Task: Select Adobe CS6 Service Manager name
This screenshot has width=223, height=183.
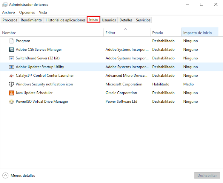Action: [39, 49]
